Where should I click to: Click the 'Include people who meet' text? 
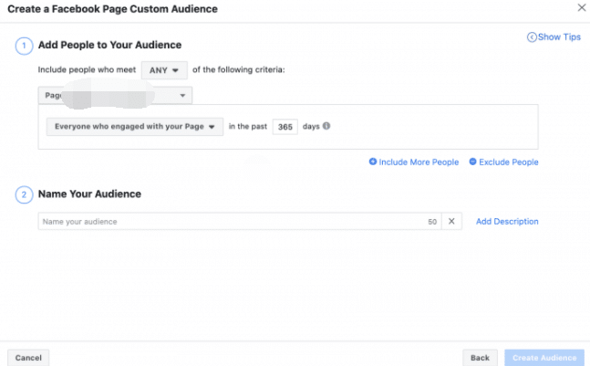tap(87, 69)
